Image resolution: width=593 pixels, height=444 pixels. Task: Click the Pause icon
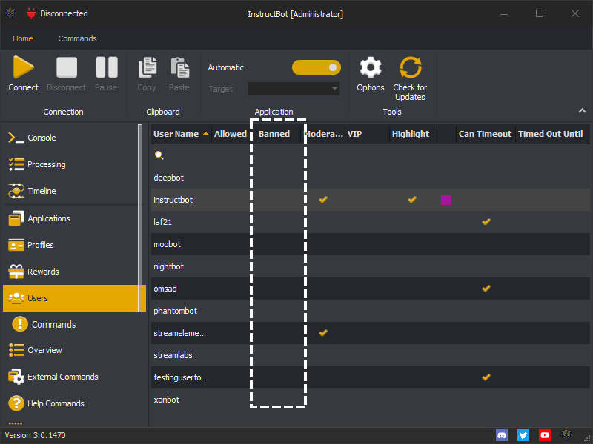106,67
